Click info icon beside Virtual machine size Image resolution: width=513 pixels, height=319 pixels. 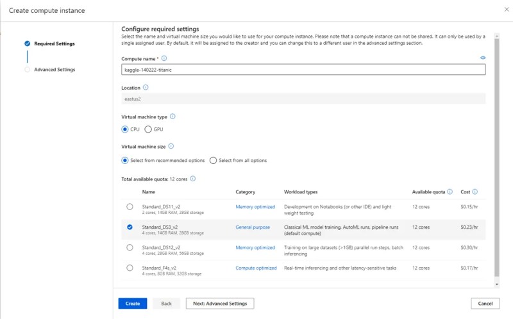pyautogui.click(x=171, y=147)
